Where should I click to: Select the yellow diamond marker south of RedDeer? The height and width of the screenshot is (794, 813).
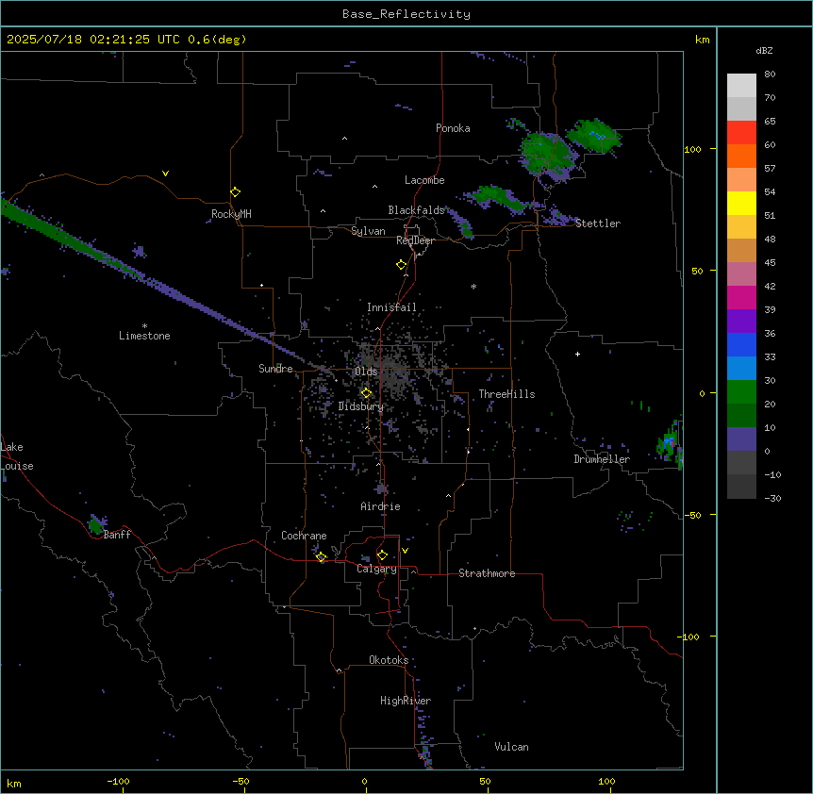[402, 265]
